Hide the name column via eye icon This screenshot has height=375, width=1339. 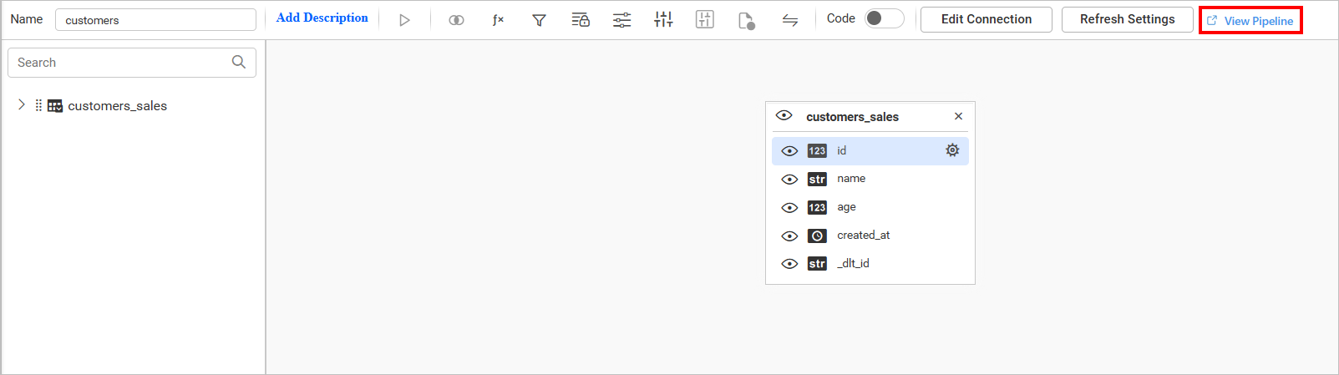789,180
